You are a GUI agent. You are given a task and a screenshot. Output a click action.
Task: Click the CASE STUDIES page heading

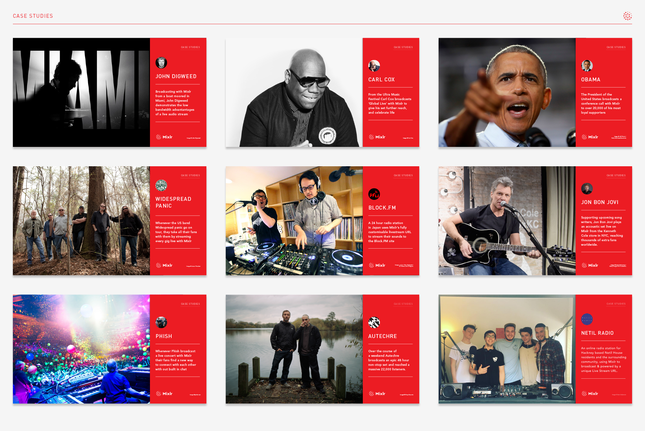pyautogui.click(x=33, y=16)
